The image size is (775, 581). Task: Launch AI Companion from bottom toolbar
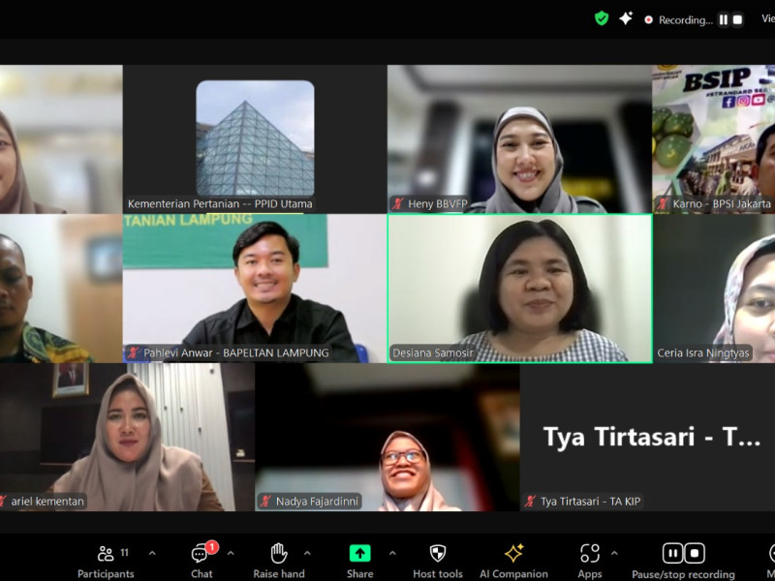coord(513,560)
